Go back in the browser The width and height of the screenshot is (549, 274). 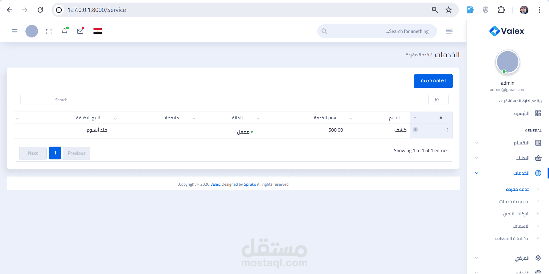[9, 10]
